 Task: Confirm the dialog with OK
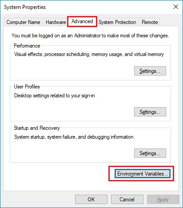tap(91, 200)
